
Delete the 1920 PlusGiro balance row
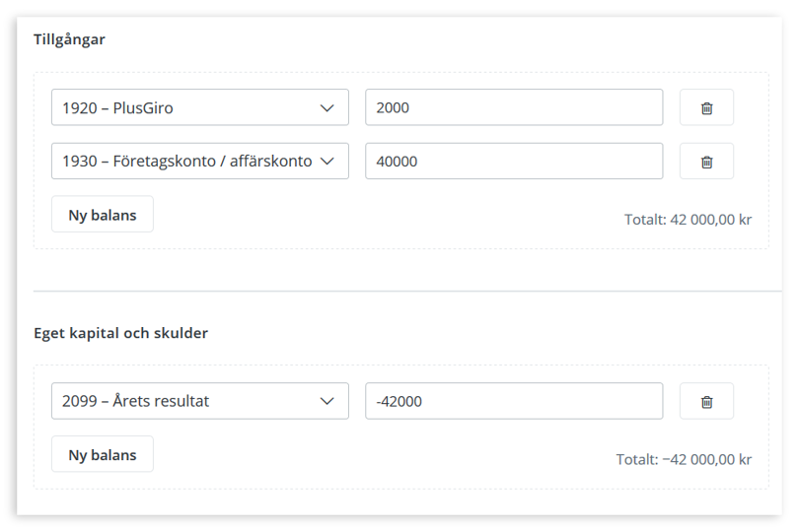tap(706, 108)
